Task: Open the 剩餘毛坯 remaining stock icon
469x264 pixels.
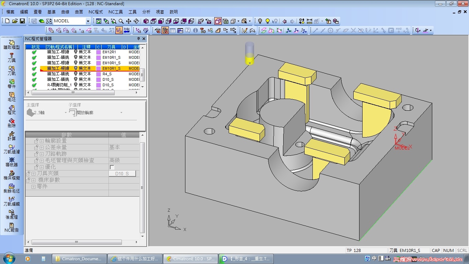Action: (x=12, y=188)
